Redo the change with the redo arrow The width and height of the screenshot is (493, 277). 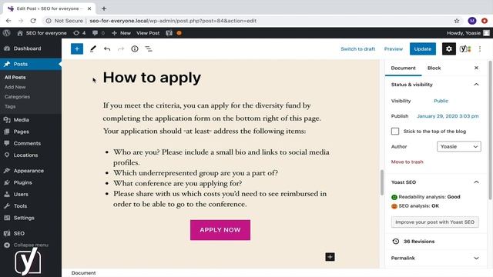tap(121, 49)
